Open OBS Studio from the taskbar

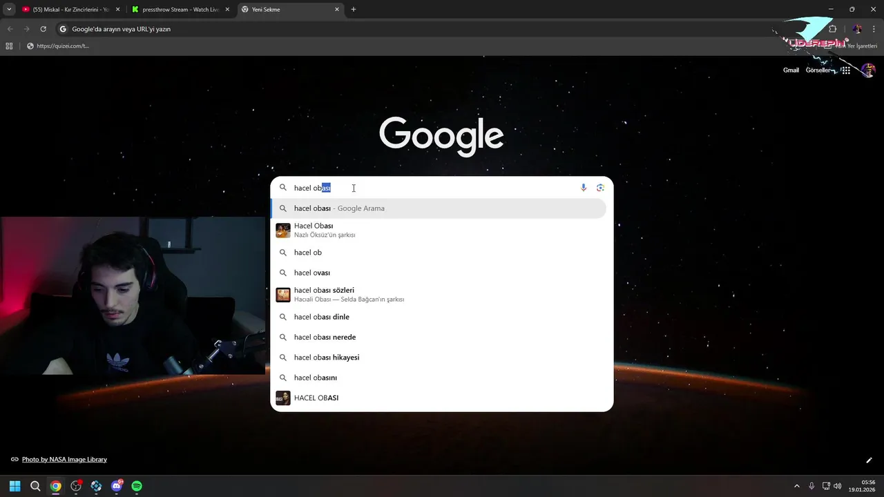pyautogui.click(x=76, y=486)
